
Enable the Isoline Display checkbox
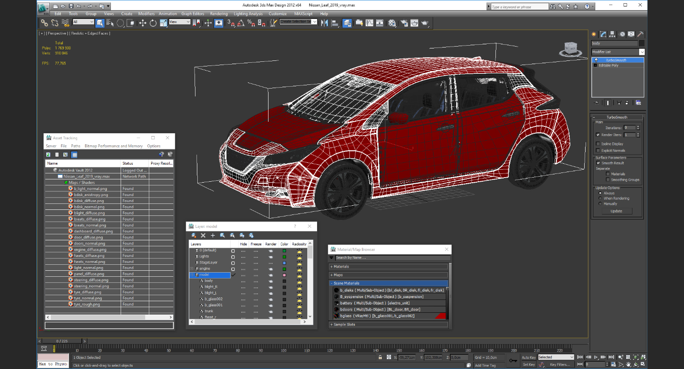(598, 144)
